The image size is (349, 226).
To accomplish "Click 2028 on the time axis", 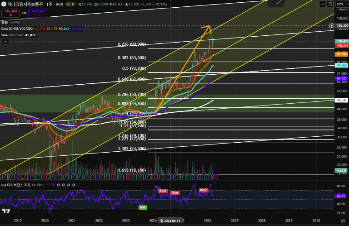I will (x=262, y=221).
